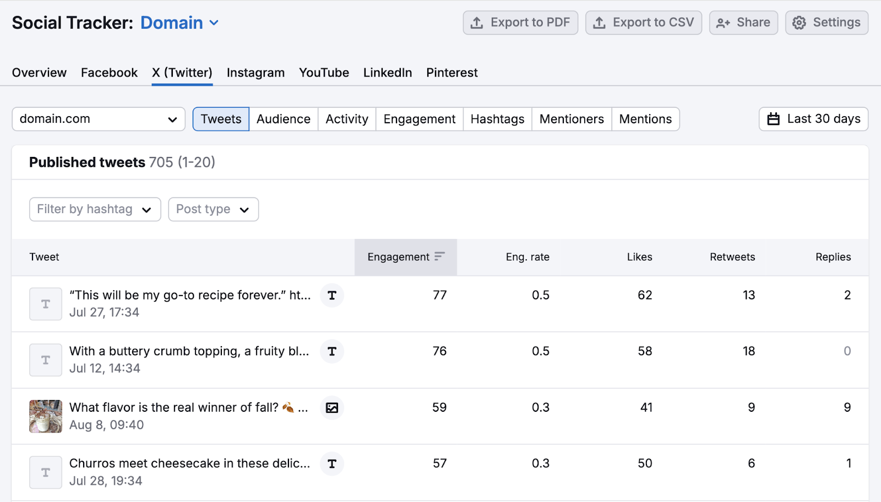Viewport: 881px width, 502px height.
Task: Click text-type icon for buttery crumb tweet
Action: click(332, 352)
